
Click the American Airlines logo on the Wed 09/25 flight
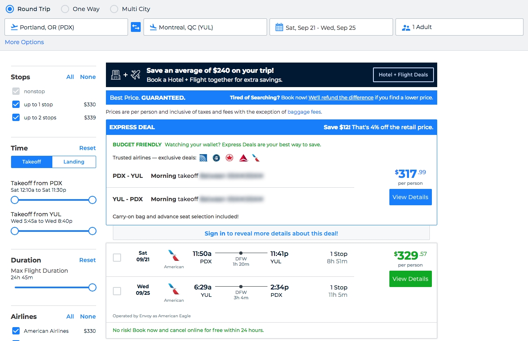coord(174,289)
